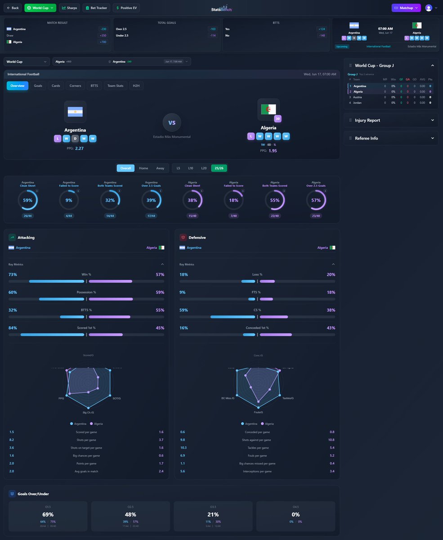Viewport: 443px width, 540px height.
Task: Switch to the Team Stats tab
Action: 115,85
